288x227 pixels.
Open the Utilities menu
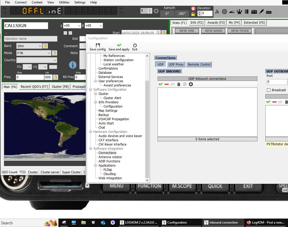pyautogui.click(x=64, y=2)
